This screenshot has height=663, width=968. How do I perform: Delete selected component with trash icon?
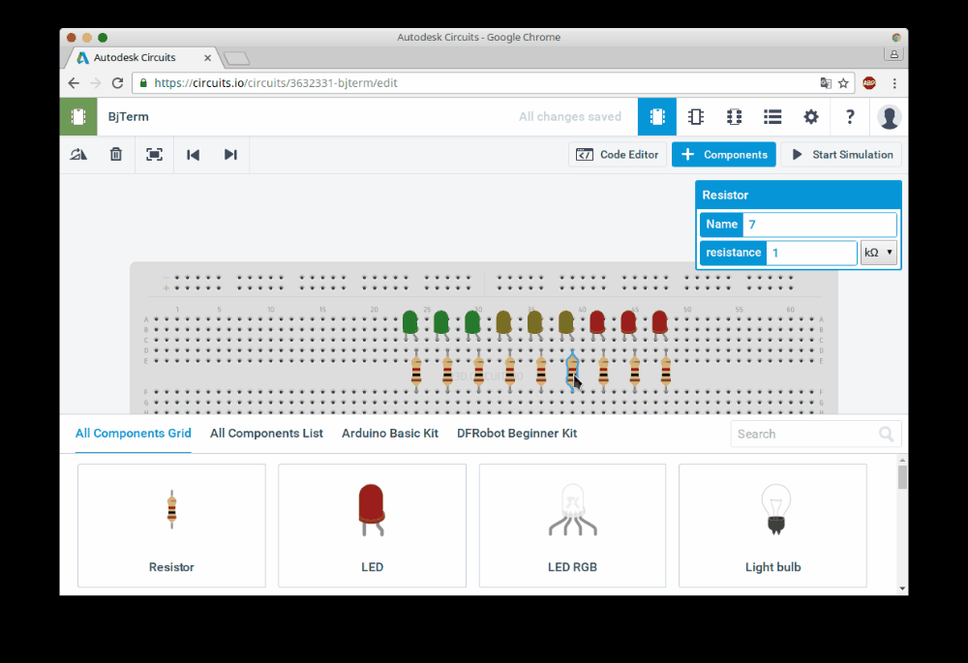click(x=116, y=154)
